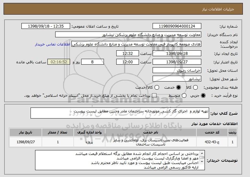This screenshot has height=177, width=250.
Task: Click the service name cell فعالیت‌های نصب تاسیسات برق
Action: [x=151, y=142]
